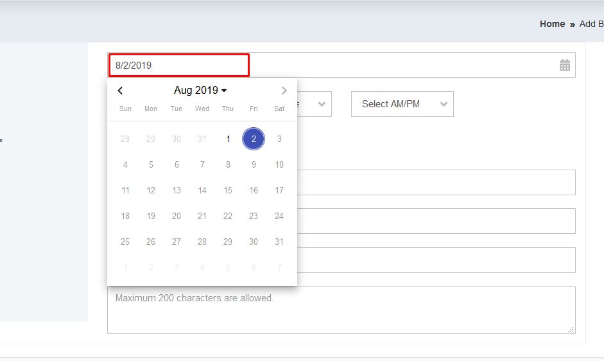The height and width of the screenshot is (361, 604).
Task: Select August 14 in the datepicker
Action: 202,191
